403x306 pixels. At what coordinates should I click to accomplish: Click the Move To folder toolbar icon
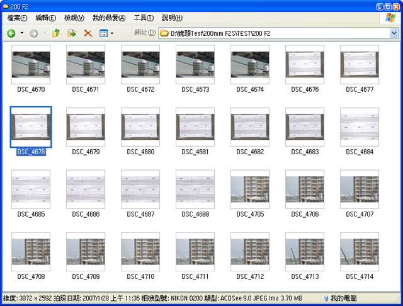(72, 33)
